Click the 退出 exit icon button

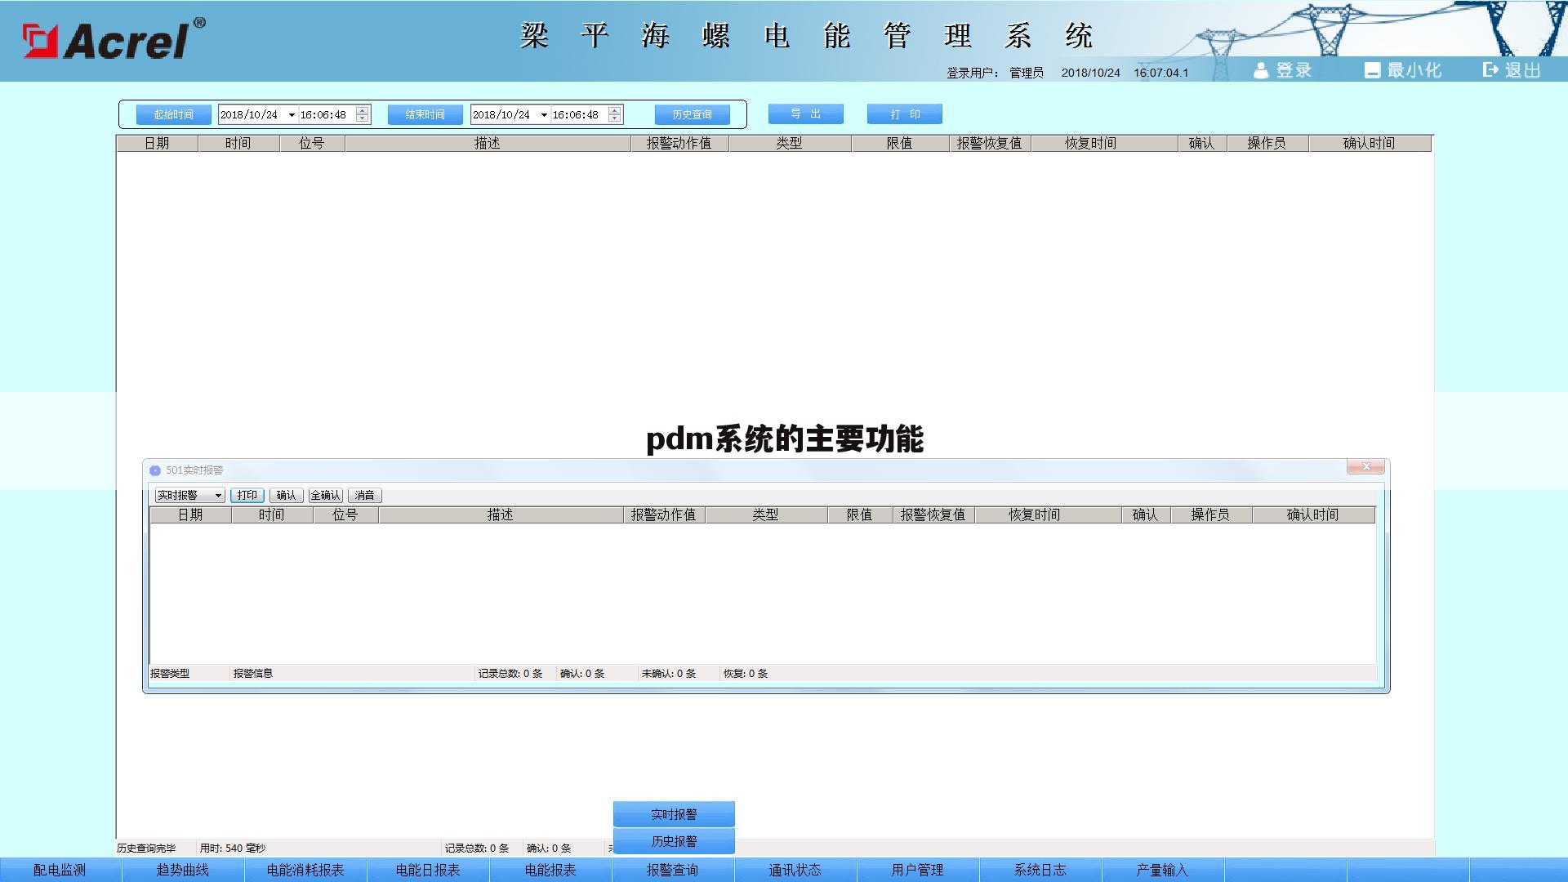click(x=1490, y=70)
